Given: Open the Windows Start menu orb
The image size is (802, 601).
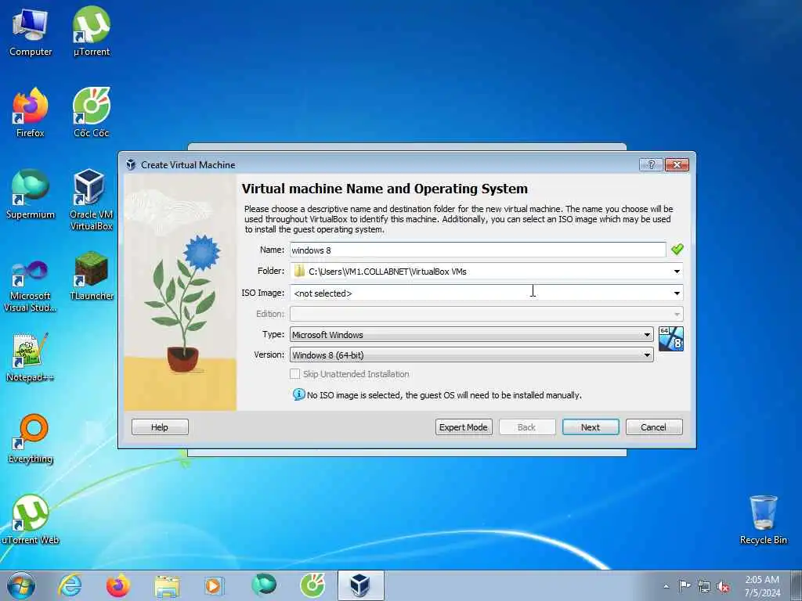Looking at the screenshot, I should (x=21, y=585).
